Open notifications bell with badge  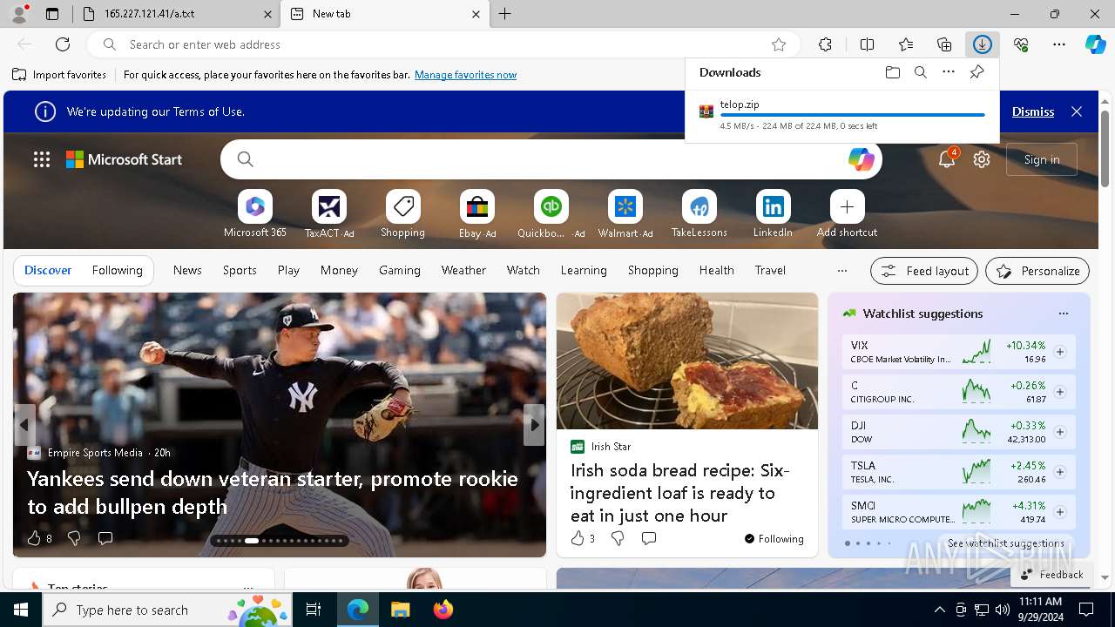click(947, 159)
